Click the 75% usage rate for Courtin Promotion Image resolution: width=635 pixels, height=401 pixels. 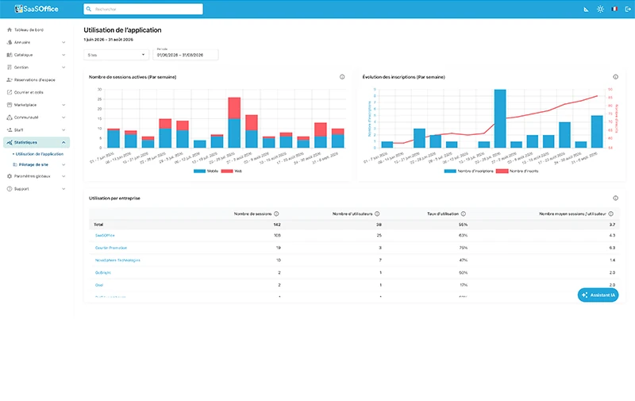coord(464,248)
